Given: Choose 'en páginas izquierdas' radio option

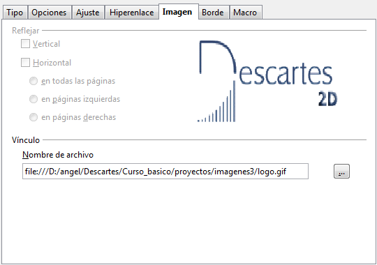Looking at the screenshot, I should [x=34, y=99].
